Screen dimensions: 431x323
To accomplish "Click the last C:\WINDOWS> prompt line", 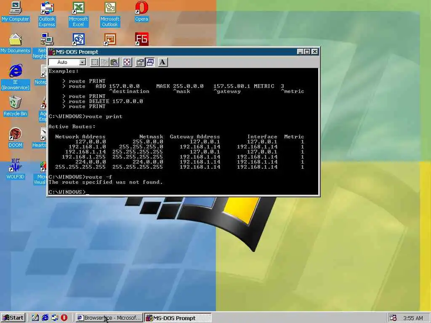I will pos(67,192).
